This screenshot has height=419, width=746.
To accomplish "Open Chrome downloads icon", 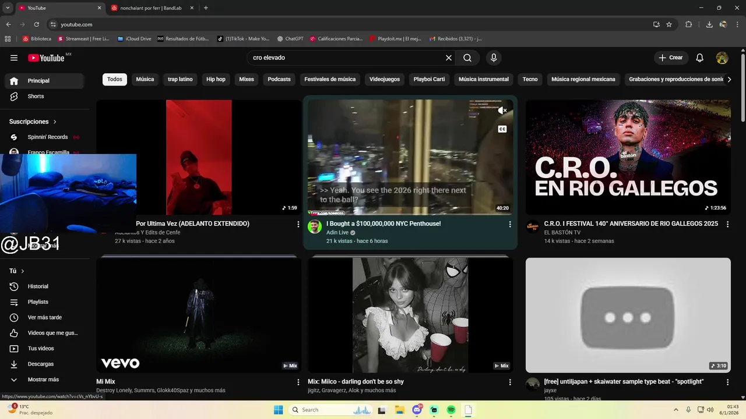I will pyautogui.click(x=709, y=24).
